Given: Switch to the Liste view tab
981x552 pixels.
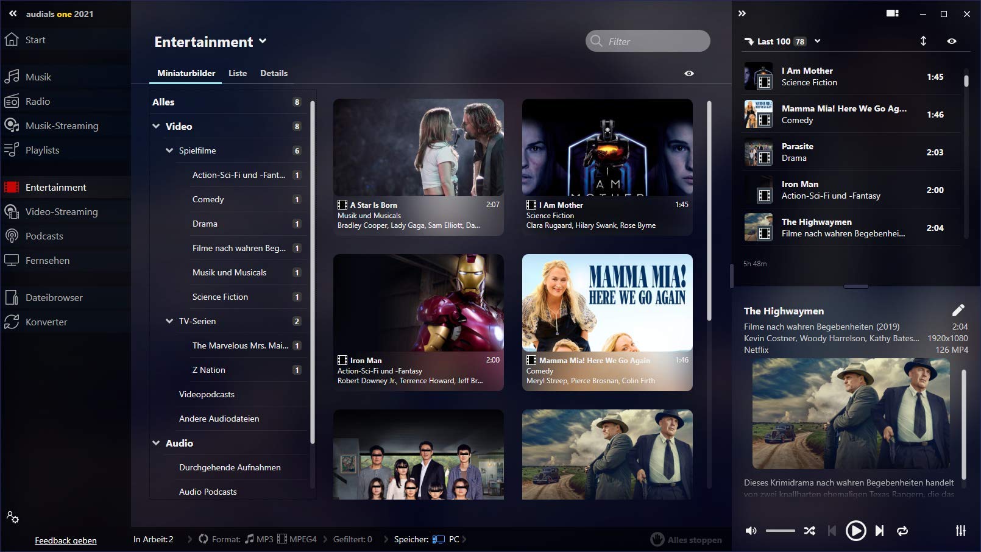Looking at the screenshot, I should tap(238, 73).
